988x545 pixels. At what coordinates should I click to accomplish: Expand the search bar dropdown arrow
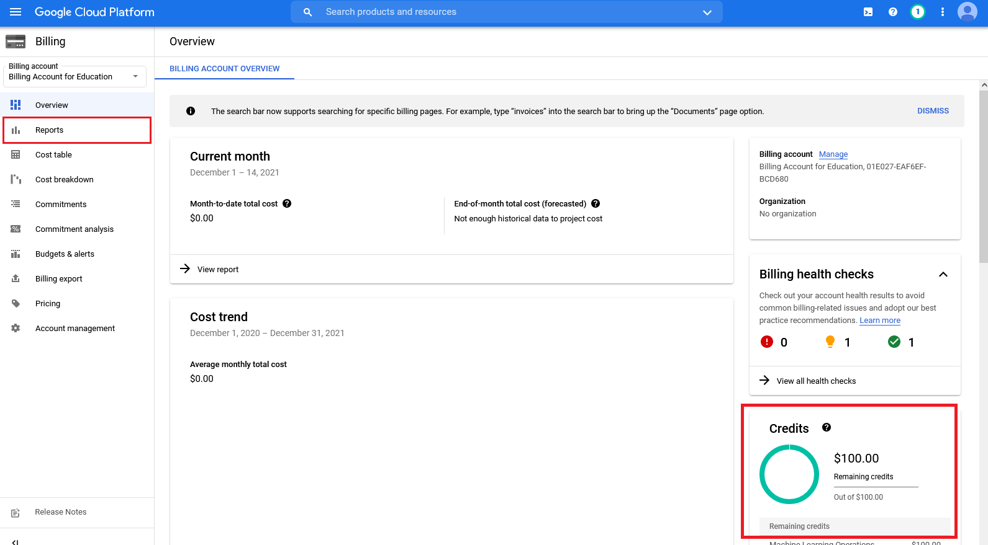(707, 12)
